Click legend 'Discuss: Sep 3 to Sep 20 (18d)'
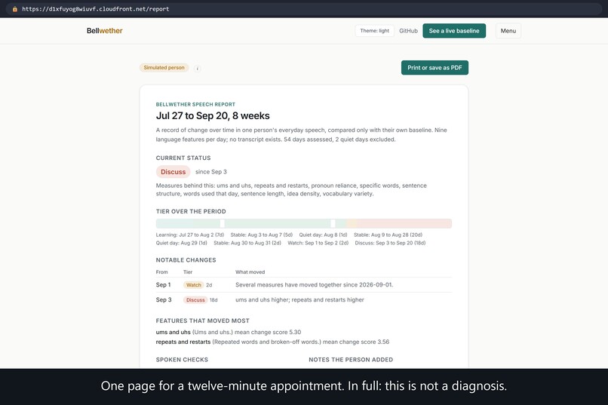Viewport: 608px width, 405px height. [x=390, y=243]
